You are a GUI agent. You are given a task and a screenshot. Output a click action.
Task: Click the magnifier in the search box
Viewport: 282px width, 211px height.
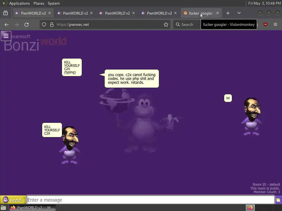(178, 24)
